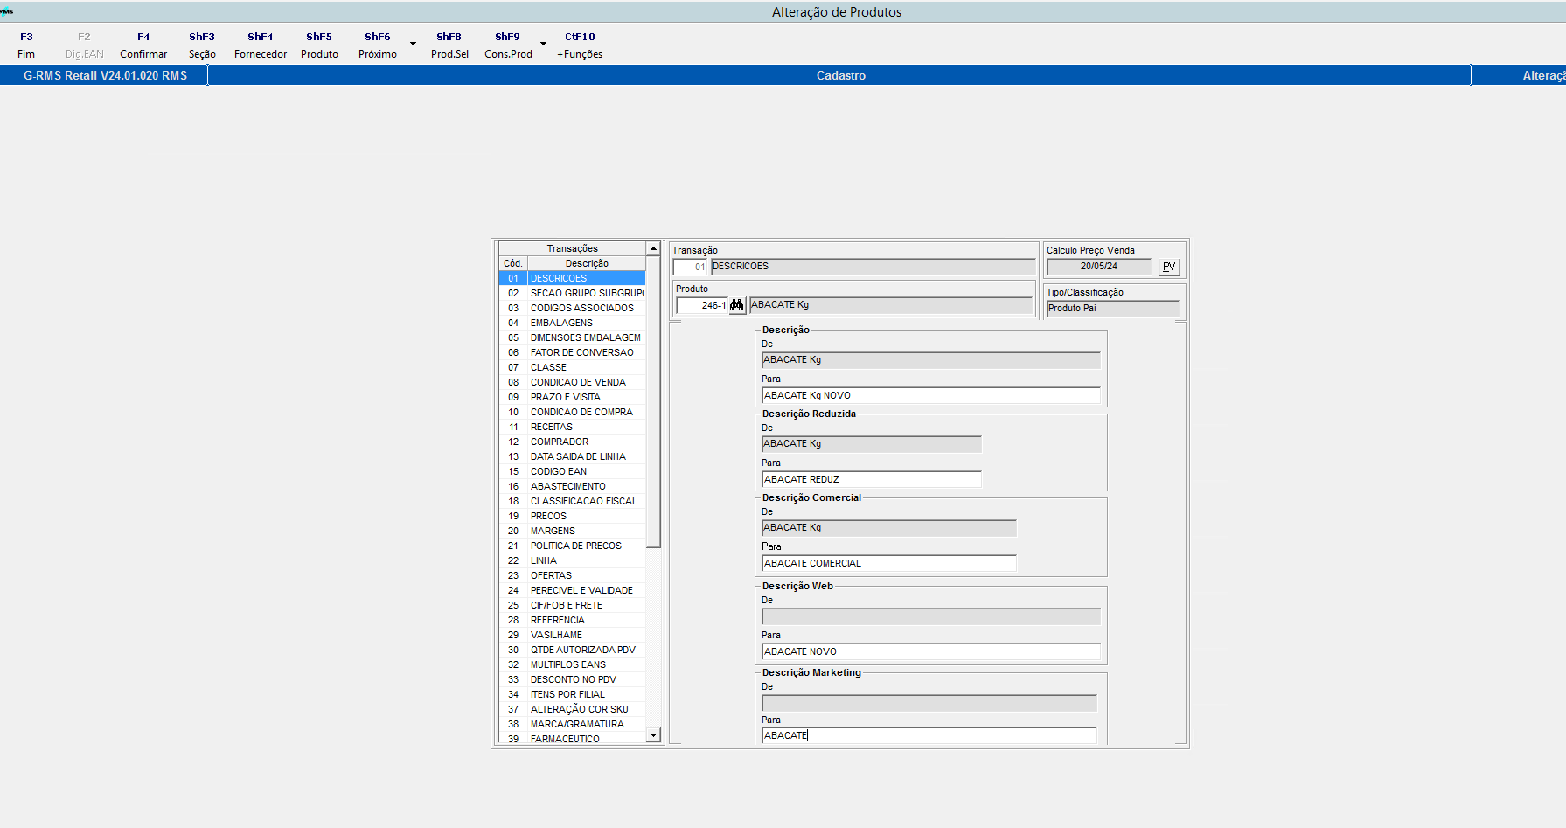Open Prod.Sel via the ShF8 function
This screenshot has width=1566, height=828.
449,45
